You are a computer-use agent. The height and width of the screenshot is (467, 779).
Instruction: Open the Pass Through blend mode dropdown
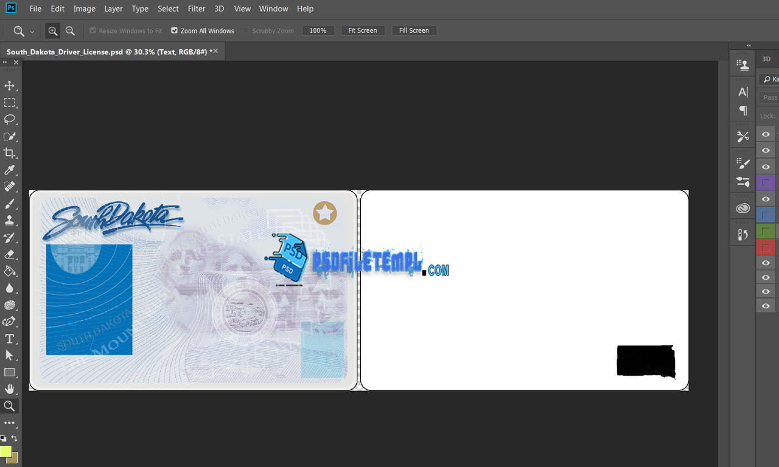769,97
